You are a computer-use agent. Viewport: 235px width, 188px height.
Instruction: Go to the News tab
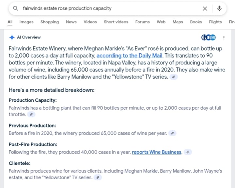(71, 22)
